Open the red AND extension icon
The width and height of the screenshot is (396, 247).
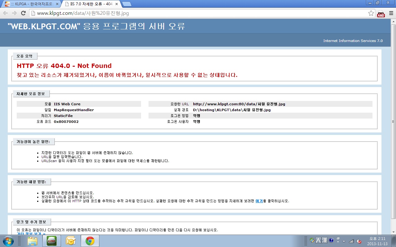(x=381, y=14)
